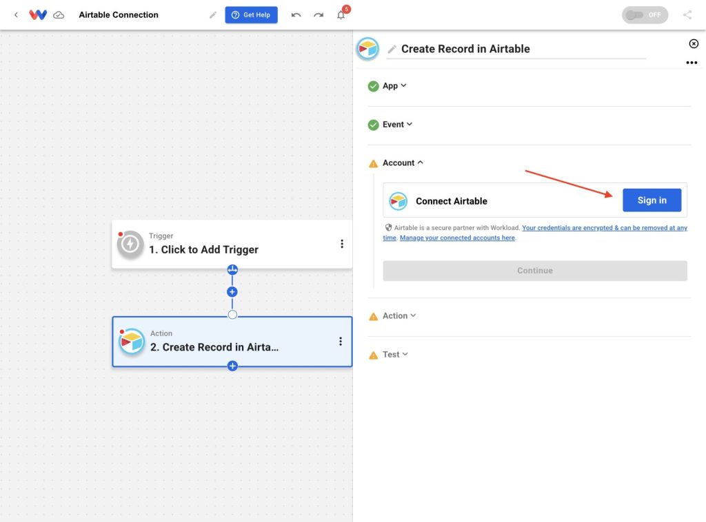Viewport: 706px width, 522px height.
Task: Expand the App section
Action: click(x=394, y=86)
